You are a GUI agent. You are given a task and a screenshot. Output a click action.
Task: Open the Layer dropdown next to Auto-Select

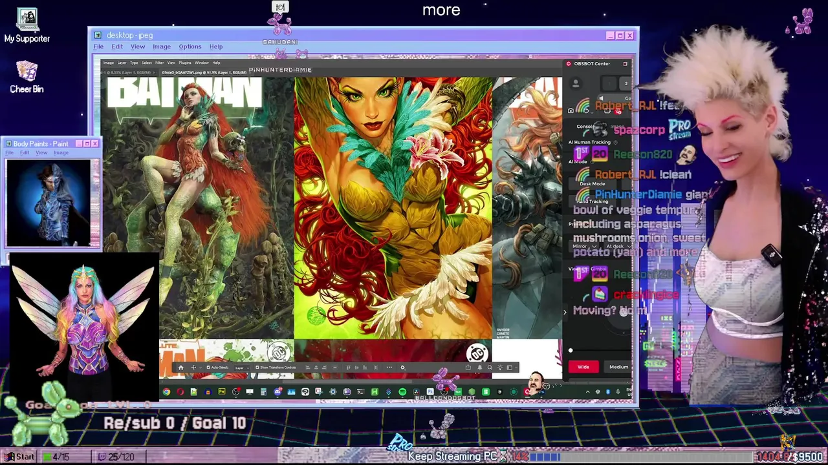click(242, 367)
